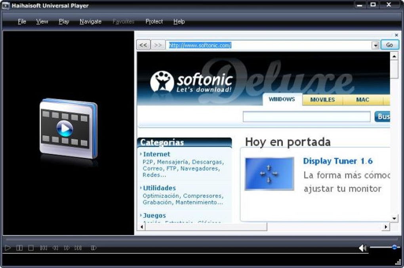Click the Compresores subcategory link
404x268 pixels.
tap(202, 196)
